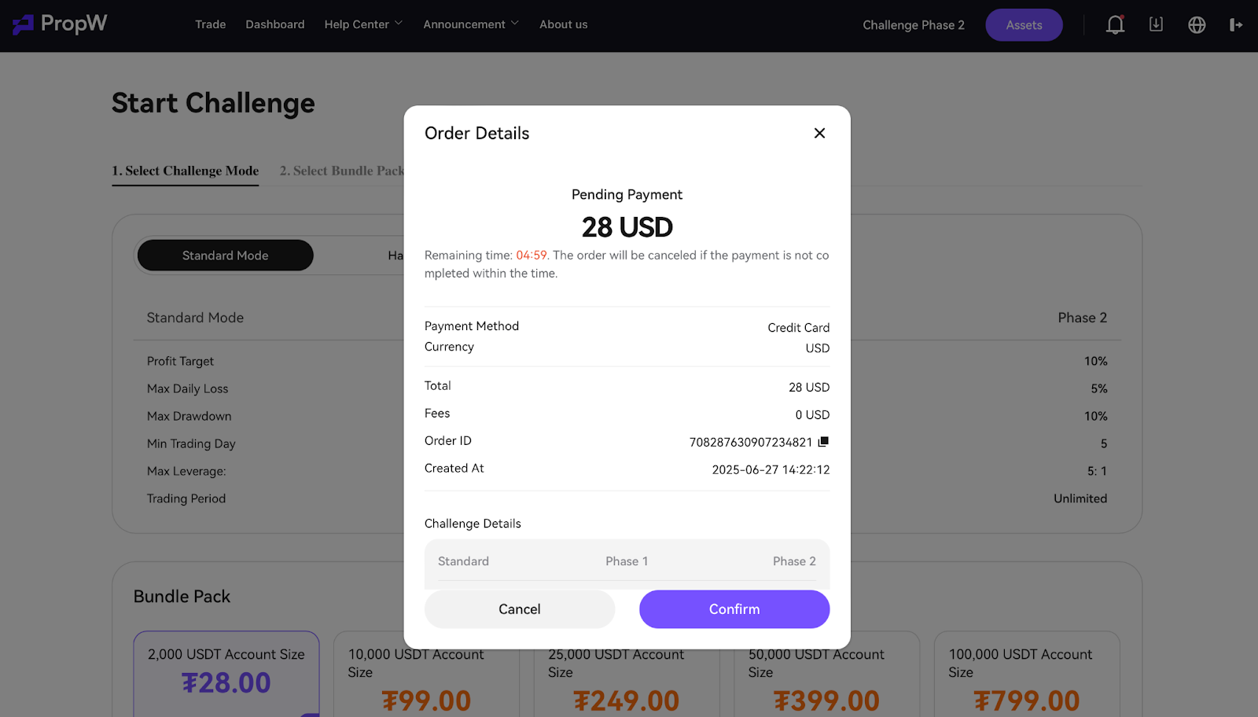Click the PropW logo

(60, 24)
